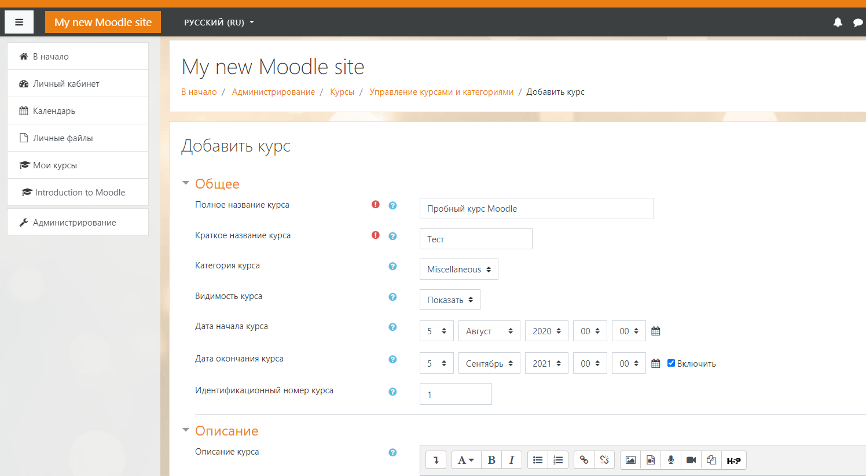866x476 pixels.
Task: Open the paragraph styles menu in editor
Action: pos(466,460)
